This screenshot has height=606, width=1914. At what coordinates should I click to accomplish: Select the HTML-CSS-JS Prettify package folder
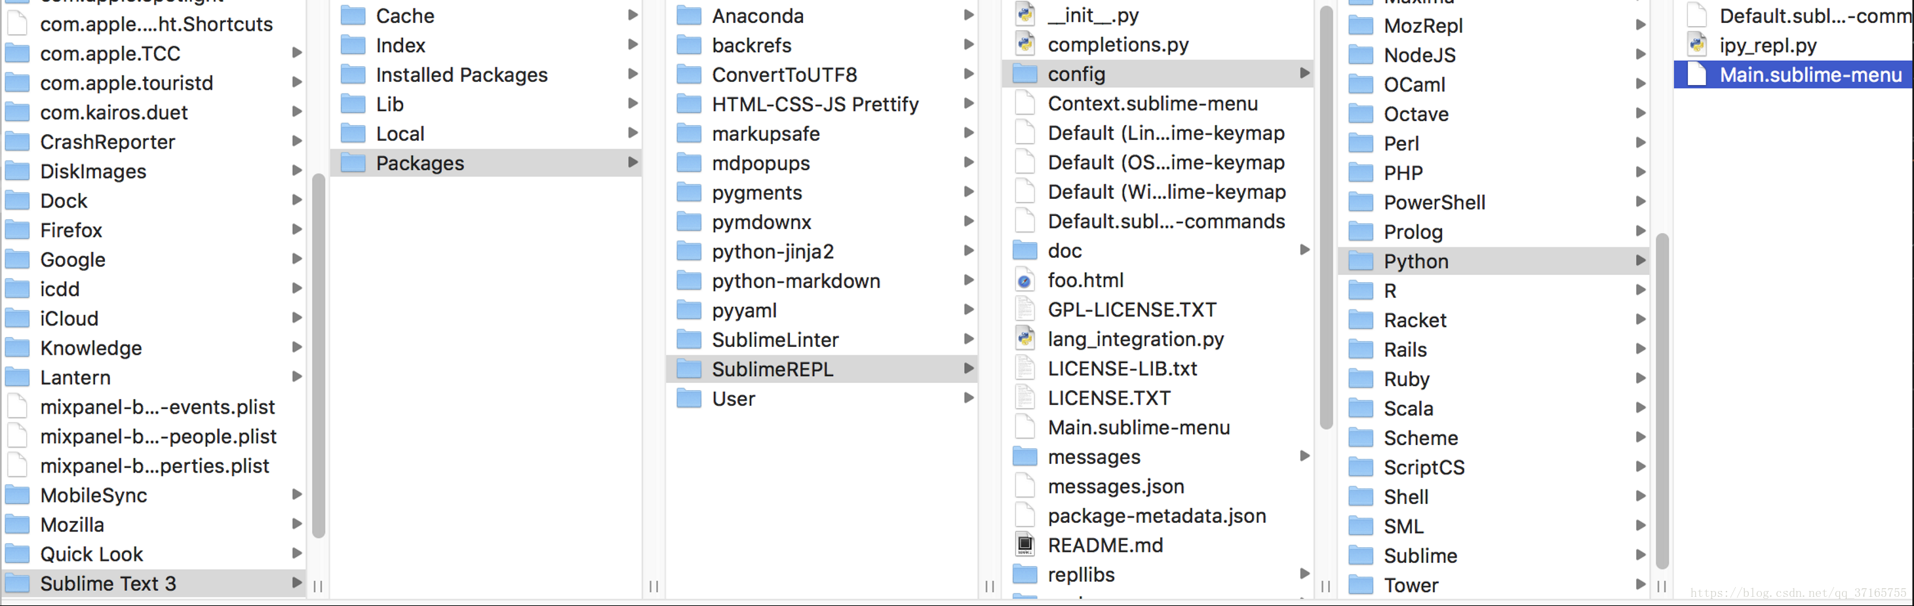(x=823, y=104)
